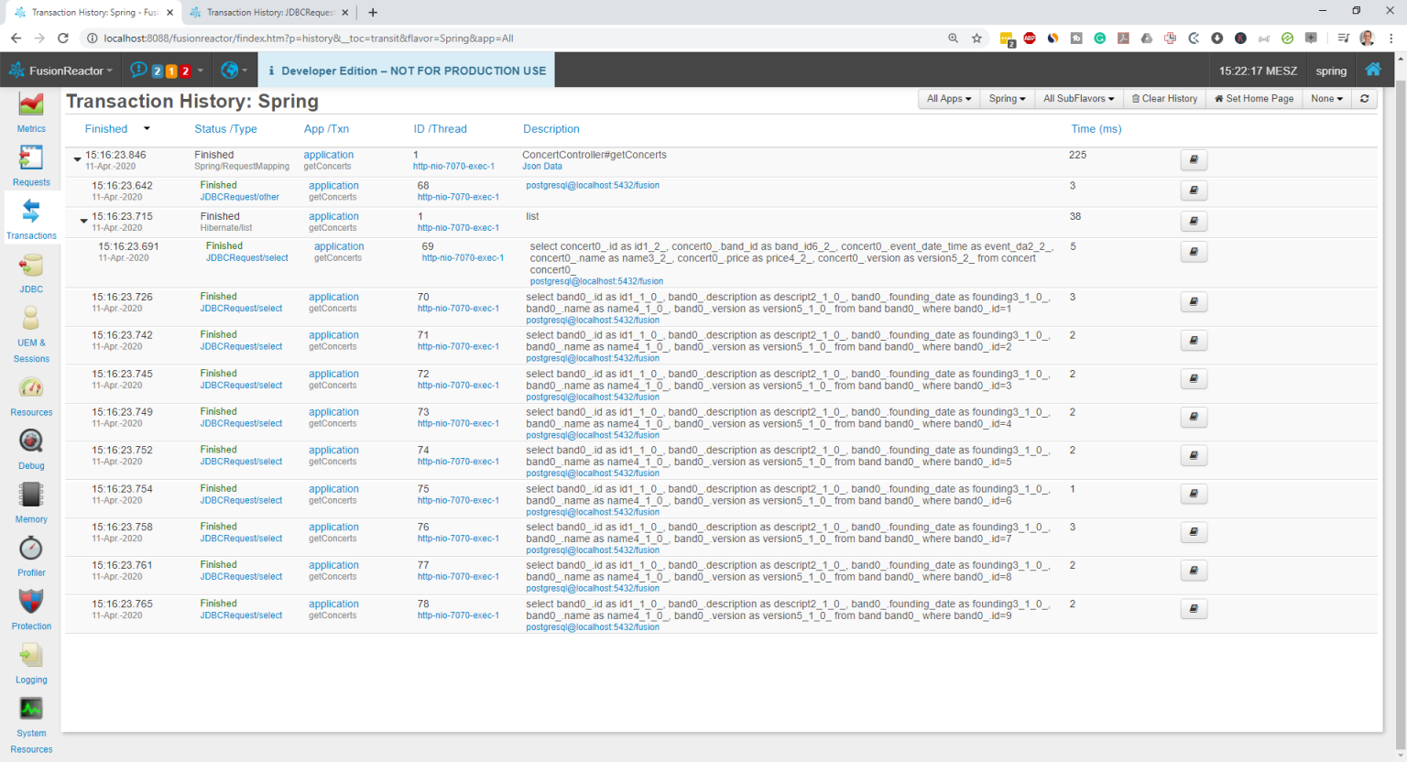
Task: Open the notifications speech bubble icon
Action: click(x=139, y=70)
